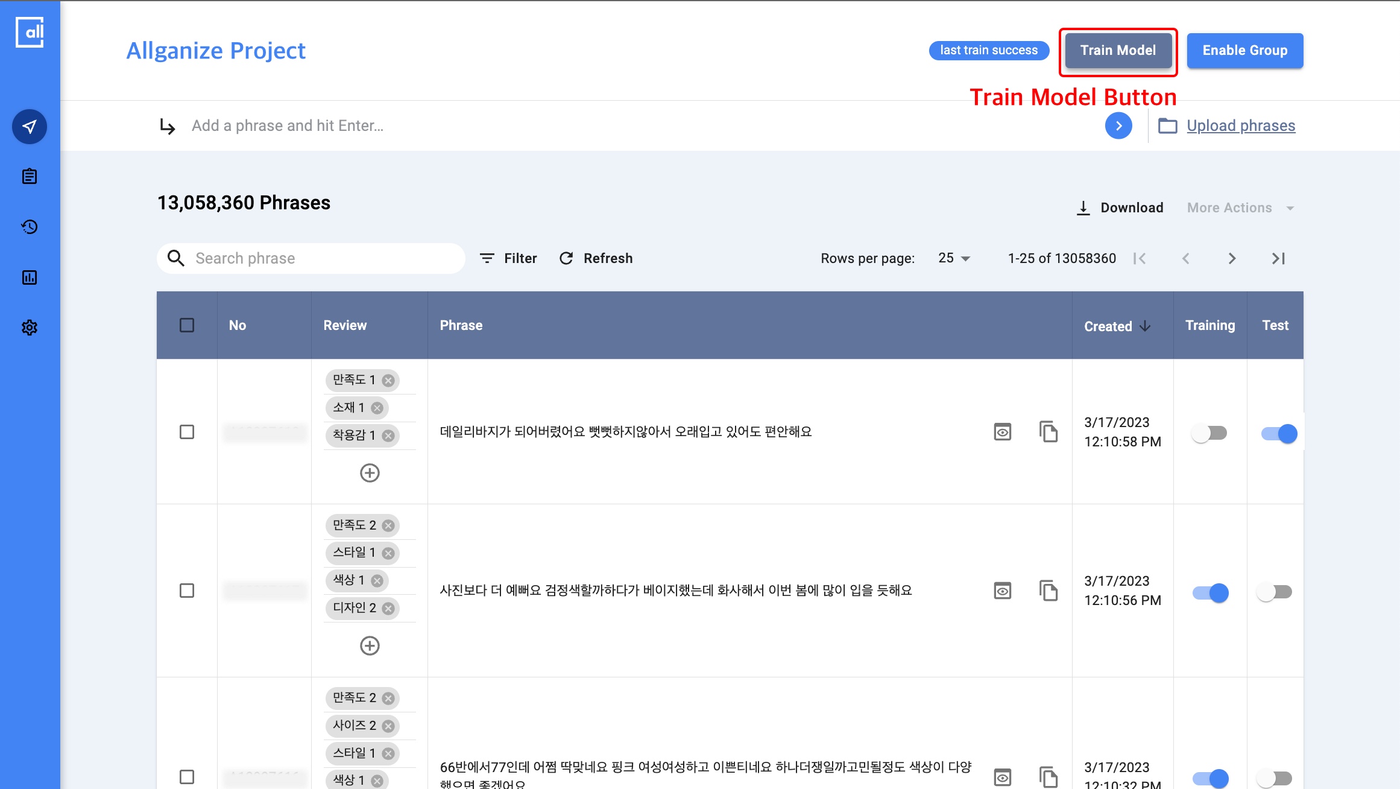
Task: Click the last train success badge
Action: pyautogui.click(x=989, y=50)
